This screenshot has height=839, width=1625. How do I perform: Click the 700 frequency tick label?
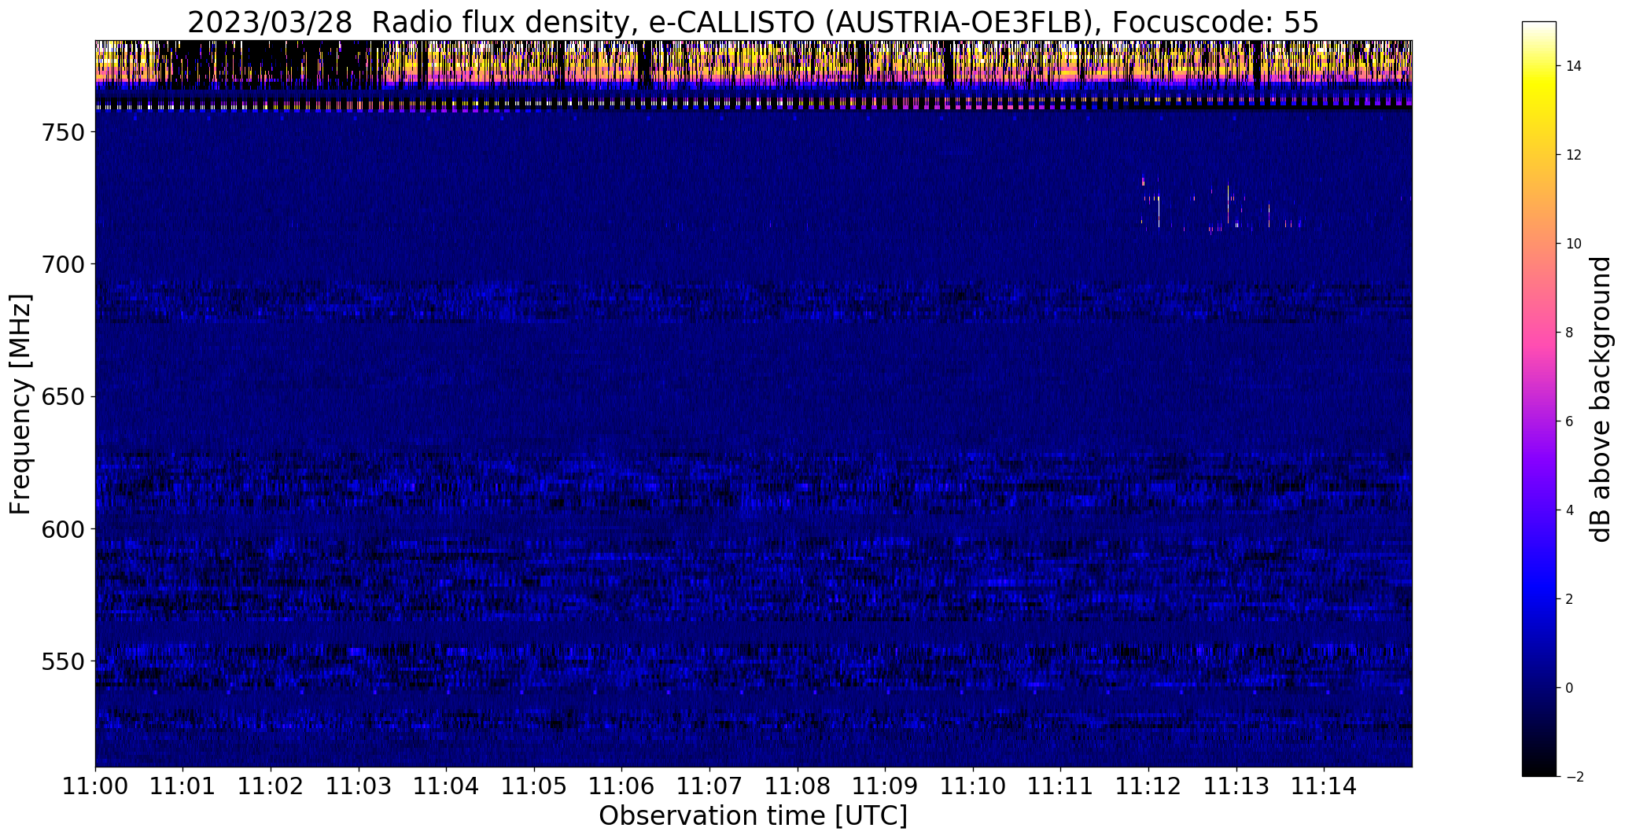(x=62, y=264)
